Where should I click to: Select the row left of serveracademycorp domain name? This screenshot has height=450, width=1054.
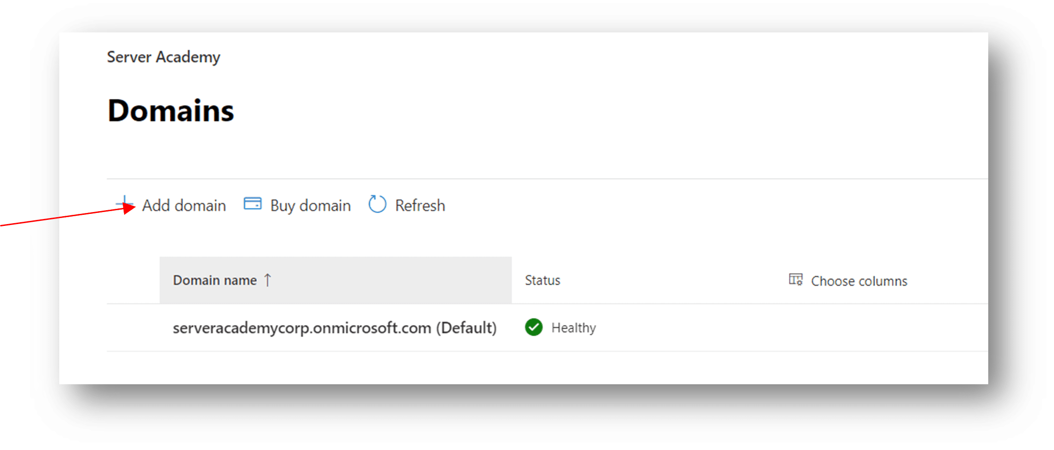coord(133,328)
